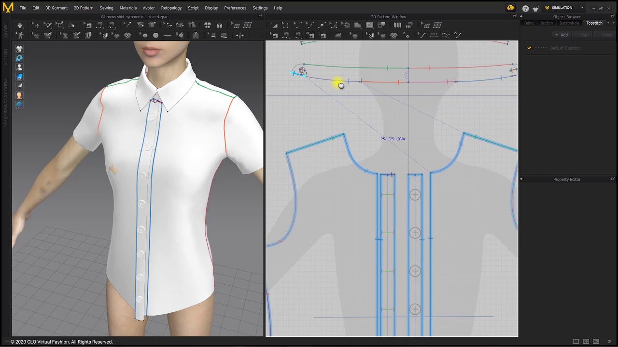Undock the Object Browser panel
Screen dimensions: 618x347
(x=613, y=16)
